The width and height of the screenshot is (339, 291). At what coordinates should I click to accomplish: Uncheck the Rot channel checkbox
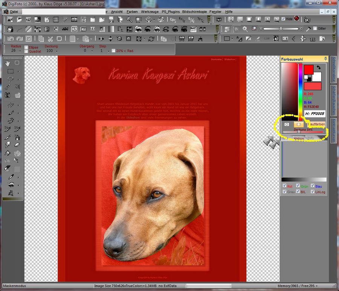click(x=284, y=186)
